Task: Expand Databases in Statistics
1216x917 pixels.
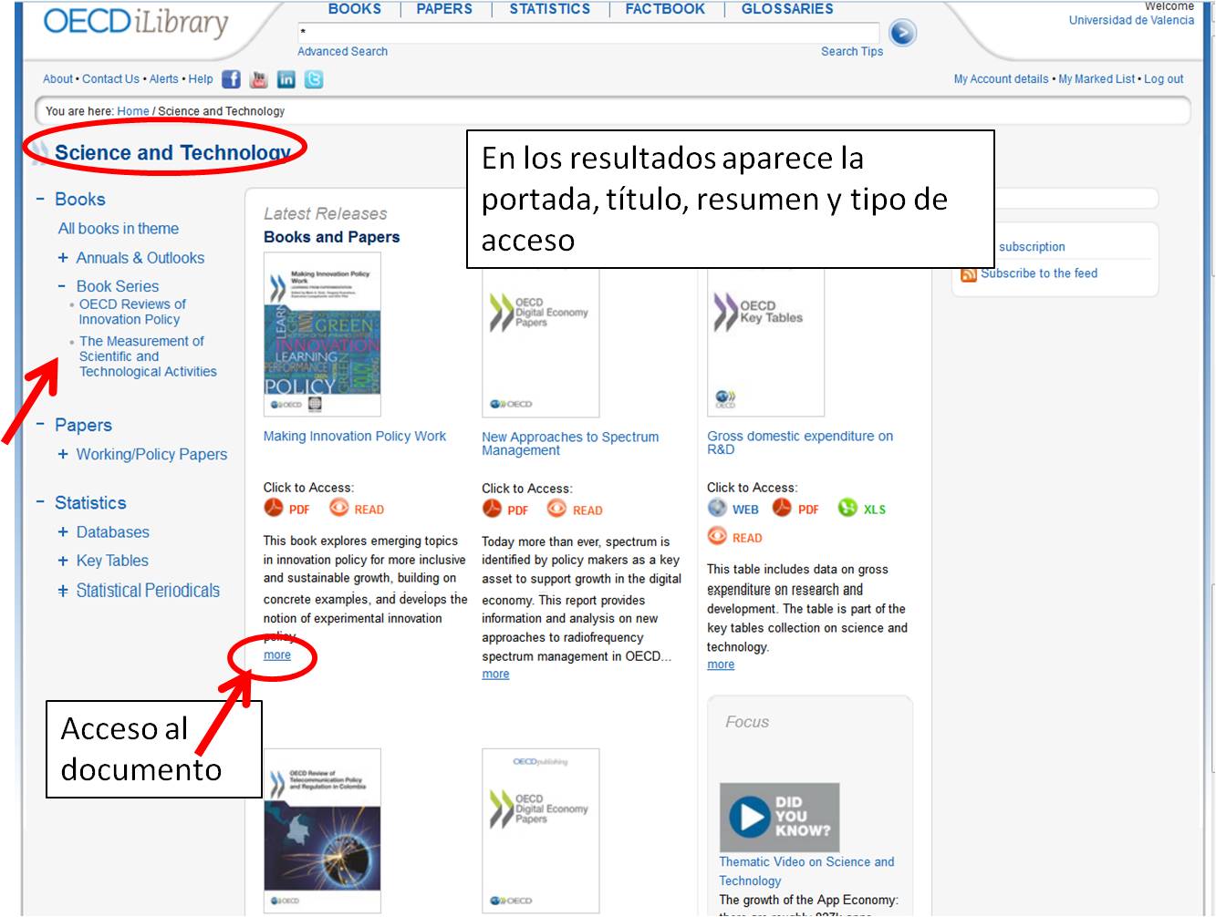Action: pyautogui.click(x=63, y=532)
